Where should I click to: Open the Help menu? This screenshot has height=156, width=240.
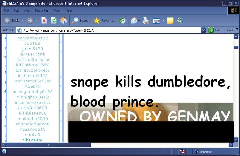point(68,10)
